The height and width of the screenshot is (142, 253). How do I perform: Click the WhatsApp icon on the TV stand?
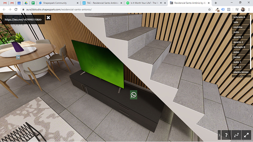tap(133, 95)
